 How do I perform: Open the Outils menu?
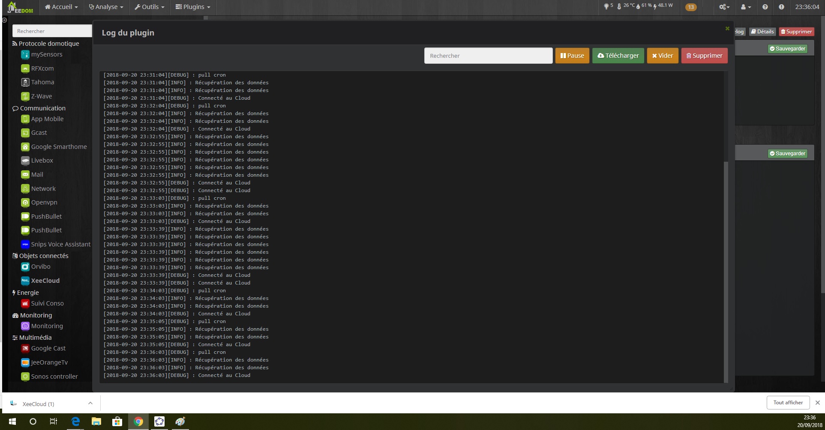tap(149, 7)
